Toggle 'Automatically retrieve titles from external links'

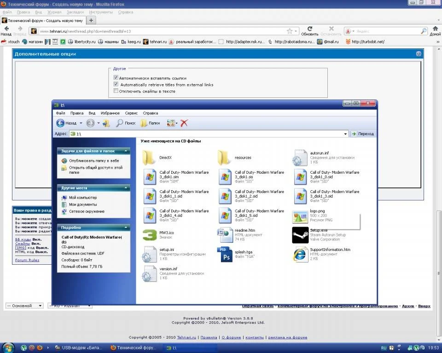click(116, 85)
